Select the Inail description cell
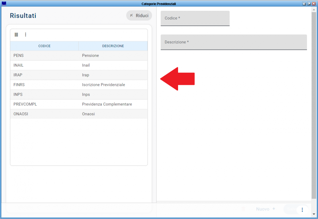The width and height of the screenshot is (318, 219). (113, 65)
